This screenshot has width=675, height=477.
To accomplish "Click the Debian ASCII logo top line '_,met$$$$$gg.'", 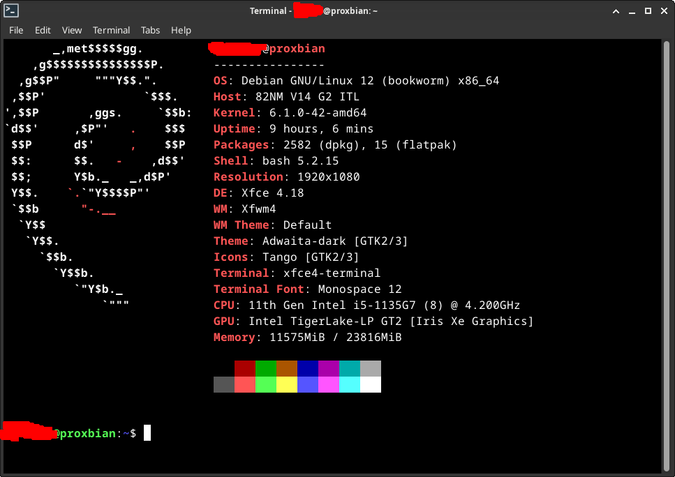I will [98, 49].
